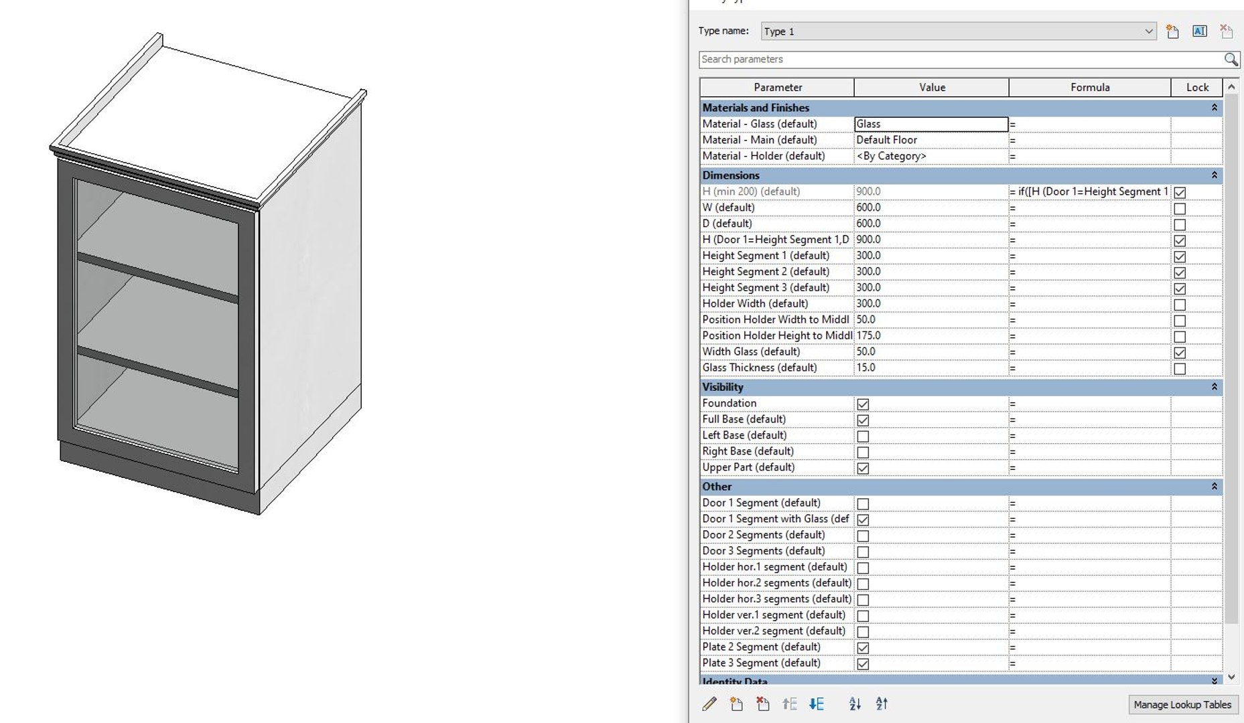
Task: Toggle the lock for W parameter
Action: tap(1180, 208)
